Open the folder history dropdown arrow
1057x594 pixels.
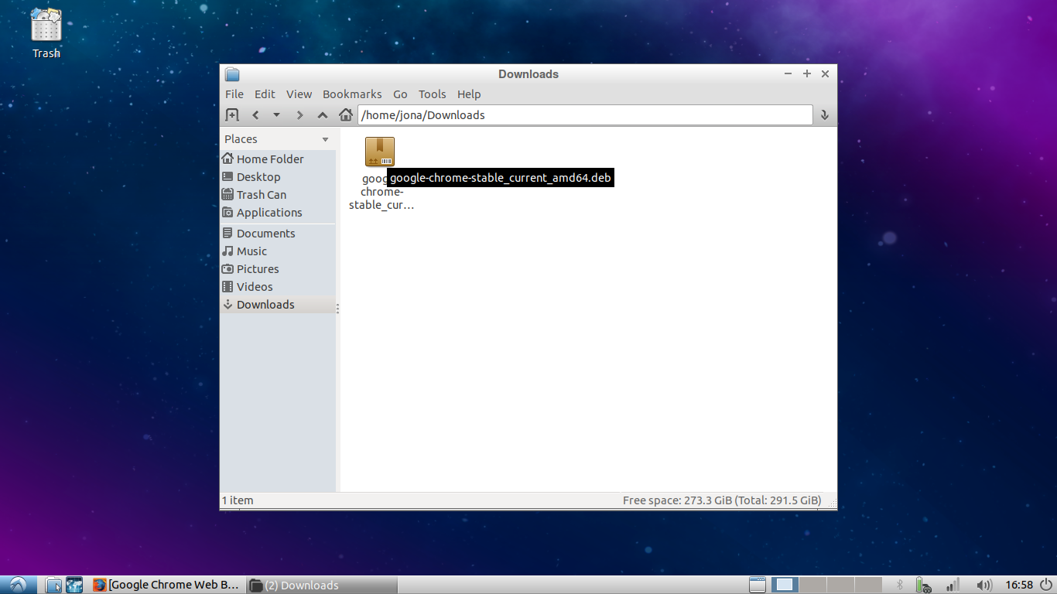click(x=276, y=115)
